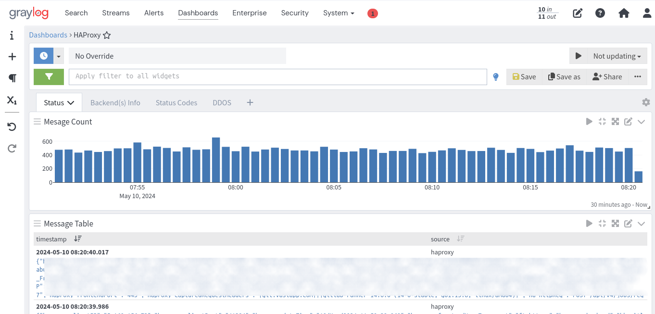The image size is (655, 314).
Task: Add a new dashboard page tab
Action: 250,102
